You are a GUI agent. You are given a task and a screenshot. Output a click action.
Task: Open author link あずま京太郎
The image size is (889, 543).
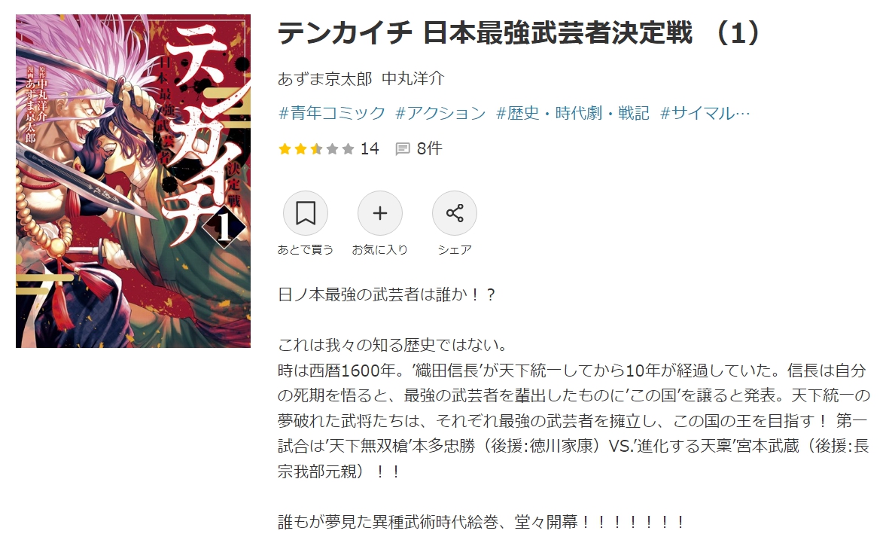point(325,79)
